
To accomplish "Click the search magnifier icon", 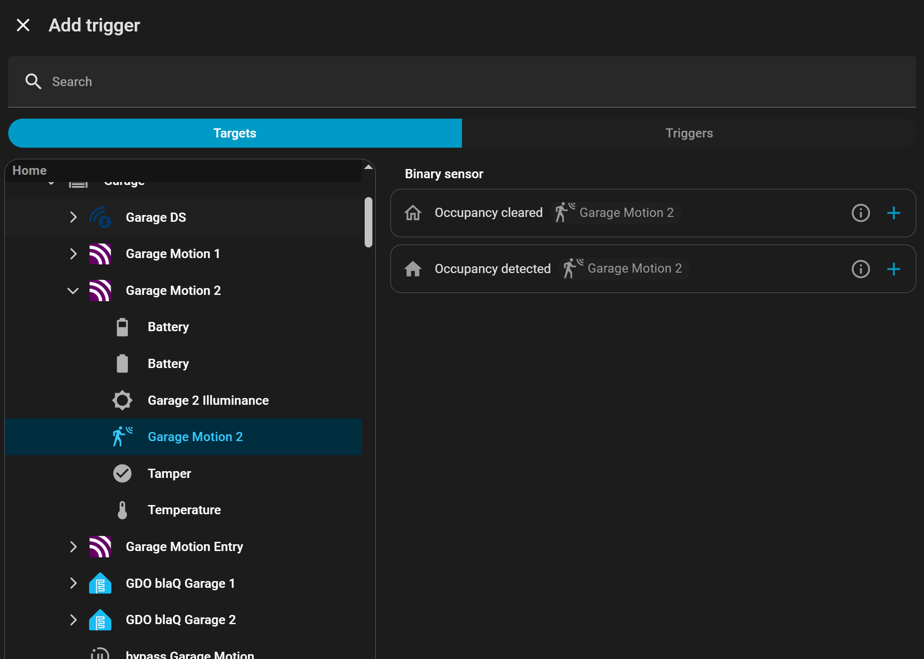I will click(33, 81).
